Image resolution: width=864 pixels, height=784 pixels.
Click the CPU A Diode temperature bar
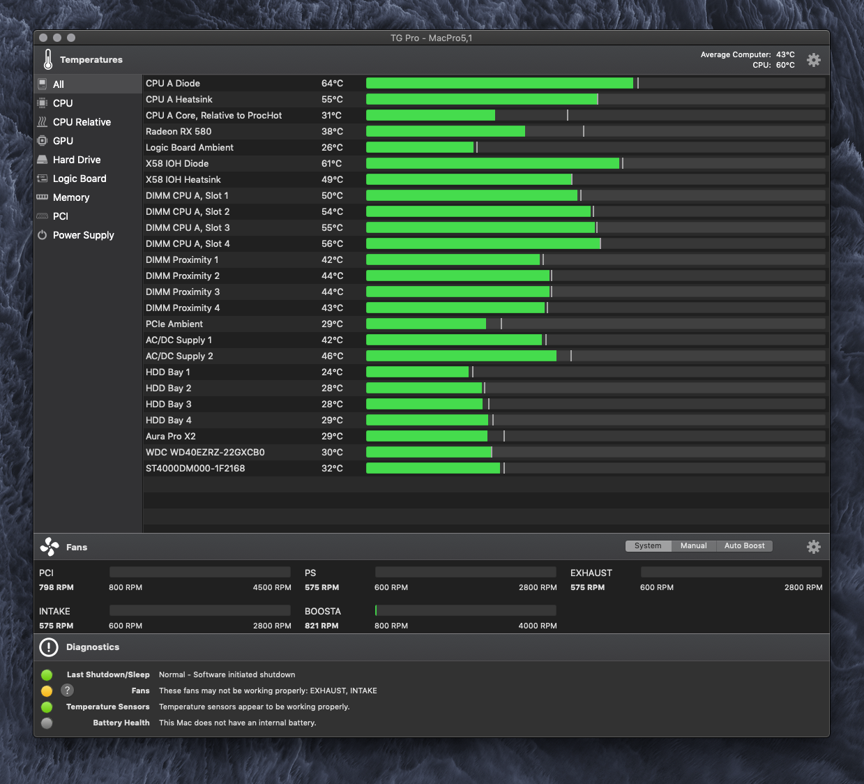tap(596, 83)
